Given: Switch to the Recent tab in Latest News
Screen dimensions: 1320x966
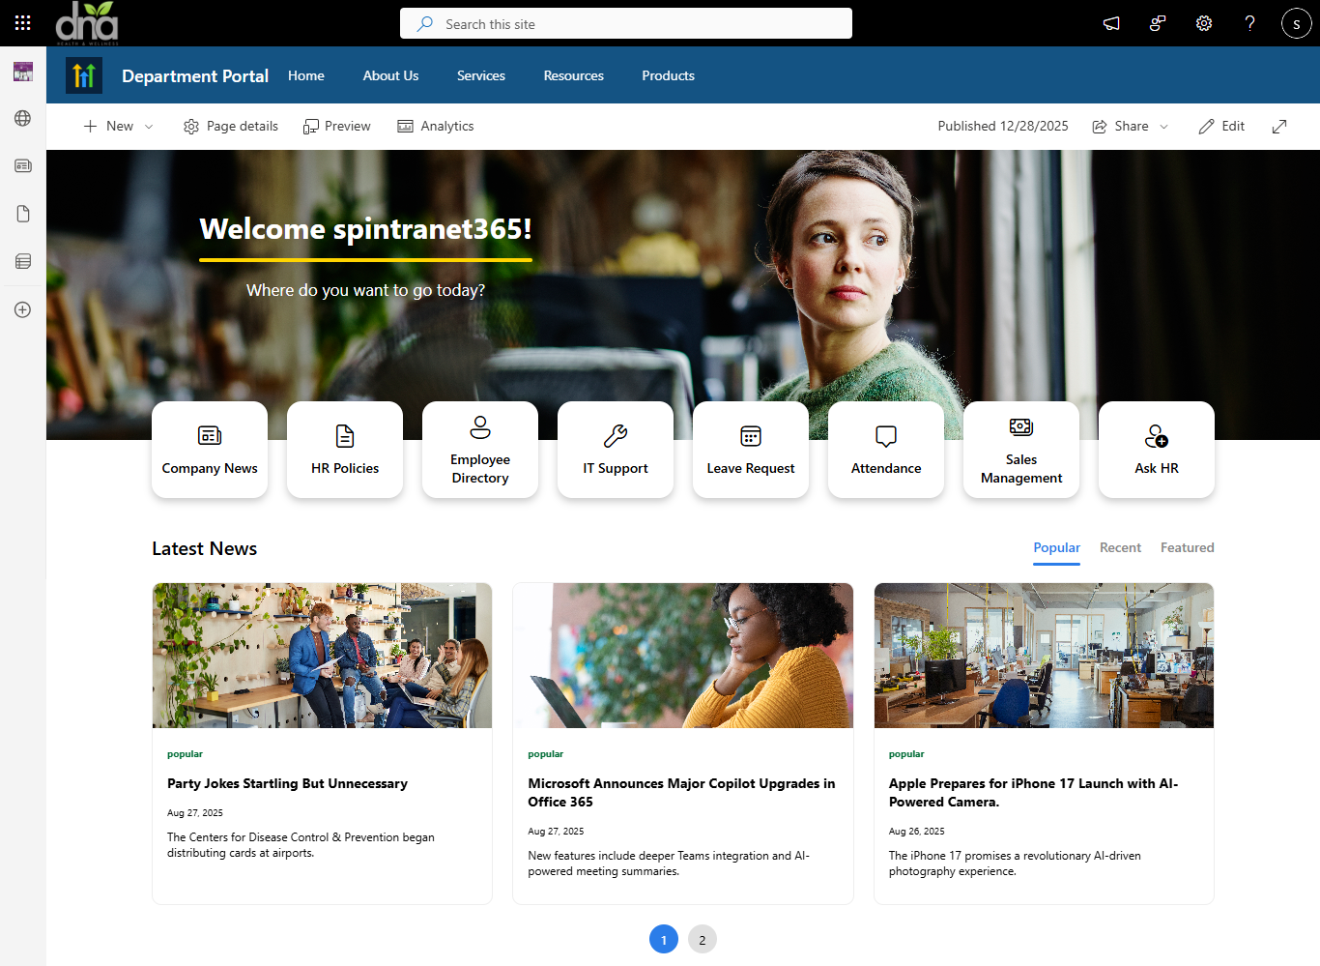Looking at the screenshot, I should [1120, 547].
